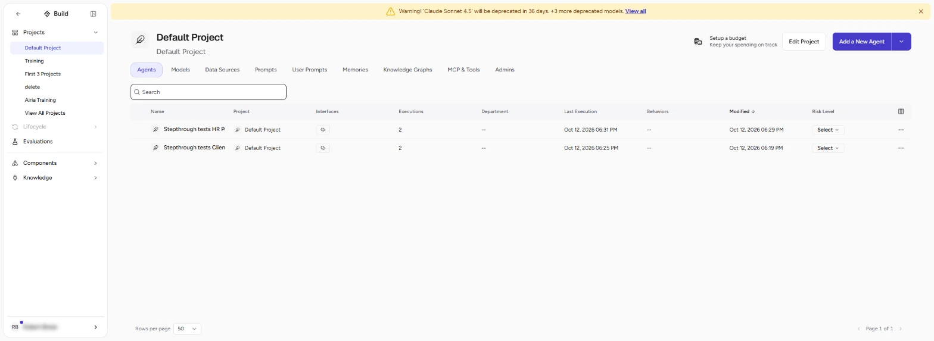This screenshot has width=934, height=341.
Task: Click the Default Project feather icon
Action: [x=140, y=40]
